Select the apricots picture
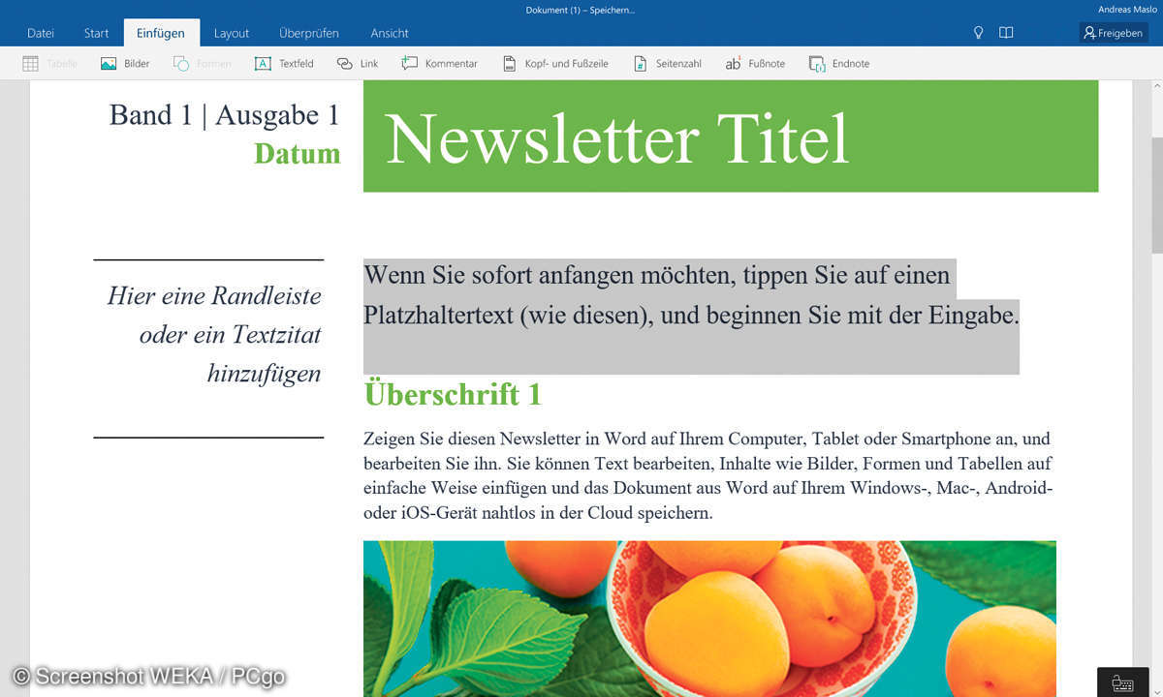 (x=709, y=619)
